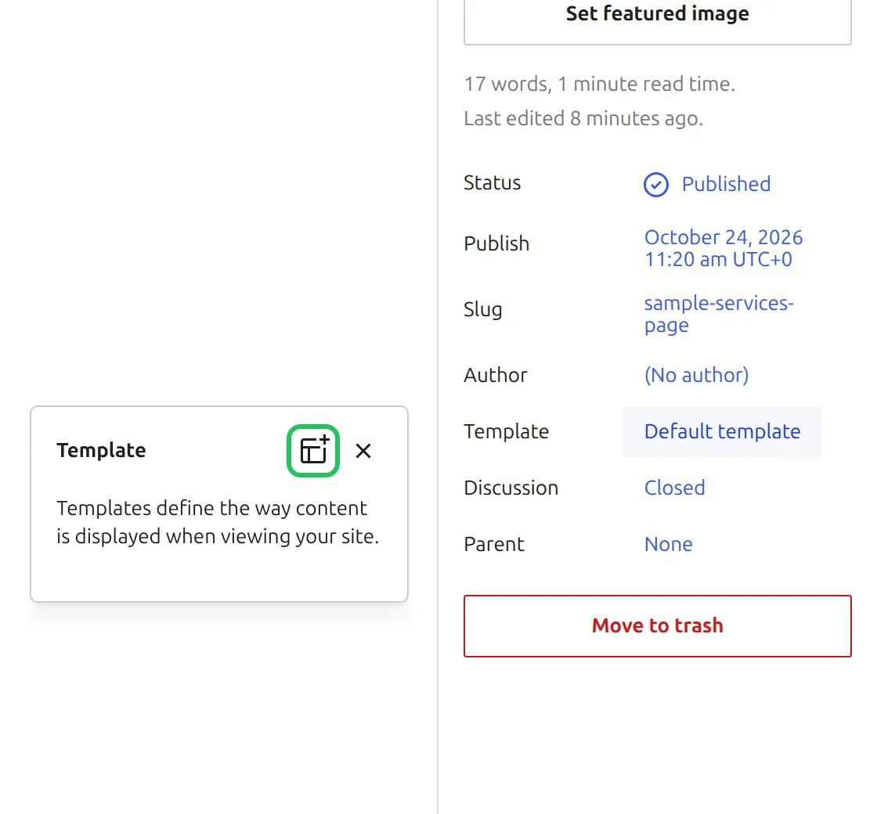Image resolution: width=877 pixels, height=814 pixels.
Task: Click the Template label in sidebar
Action: pyautogui.click(x=506, y=431)
